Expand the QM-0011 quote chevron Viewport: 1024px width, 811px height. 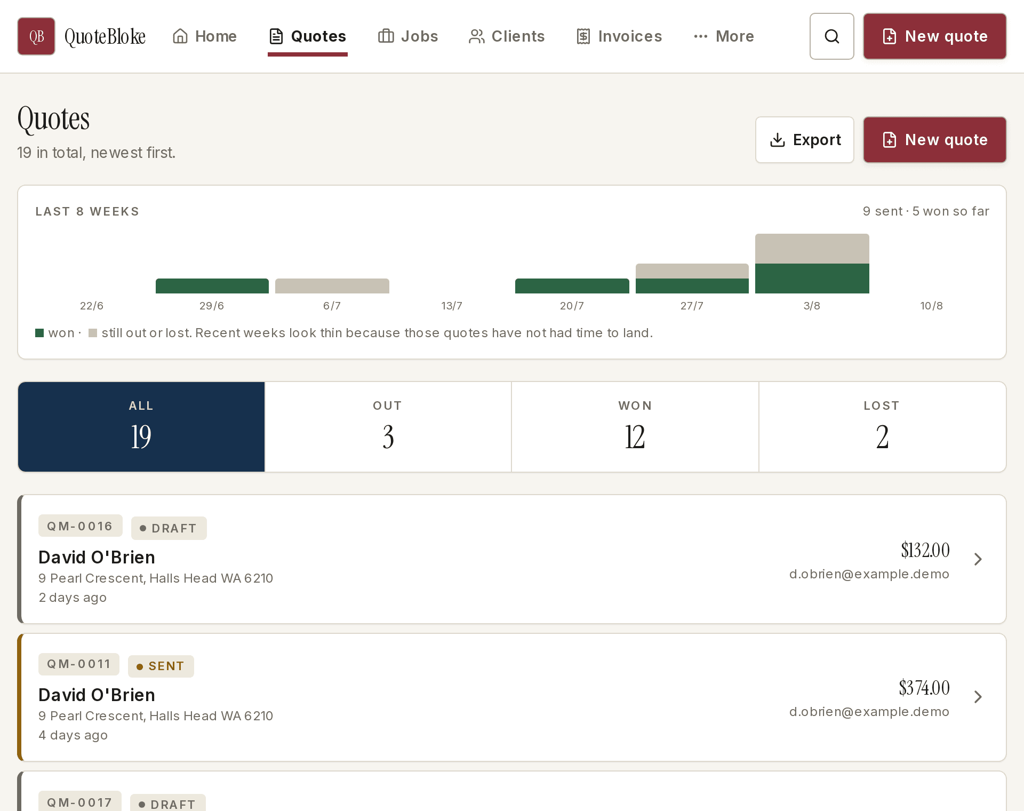(x=978, y=697)
